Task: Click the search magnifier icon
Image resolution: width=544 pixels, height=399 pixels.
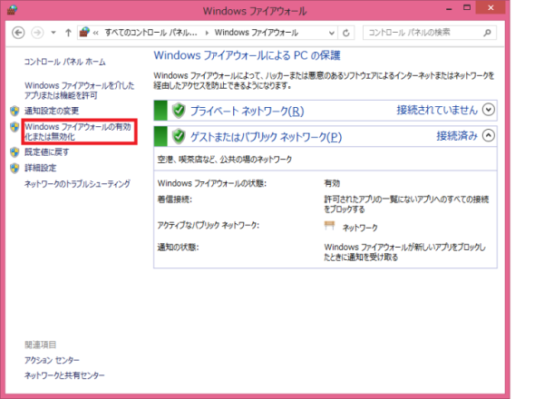Action: 487,33
